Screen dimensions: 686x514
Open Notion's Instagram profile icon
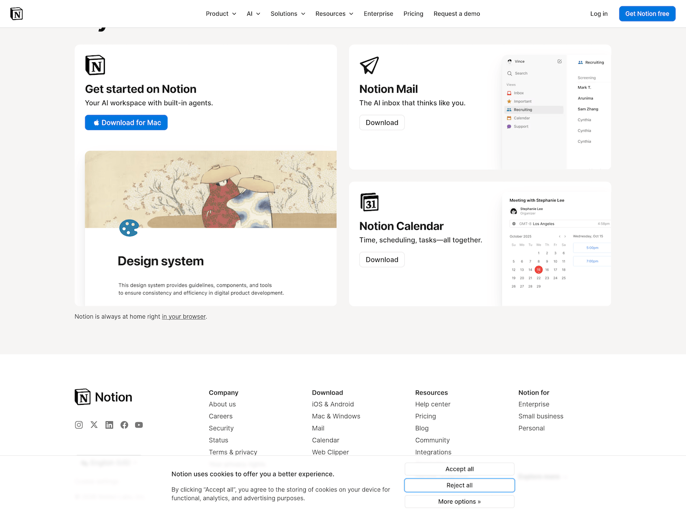(x=79, y=425)
